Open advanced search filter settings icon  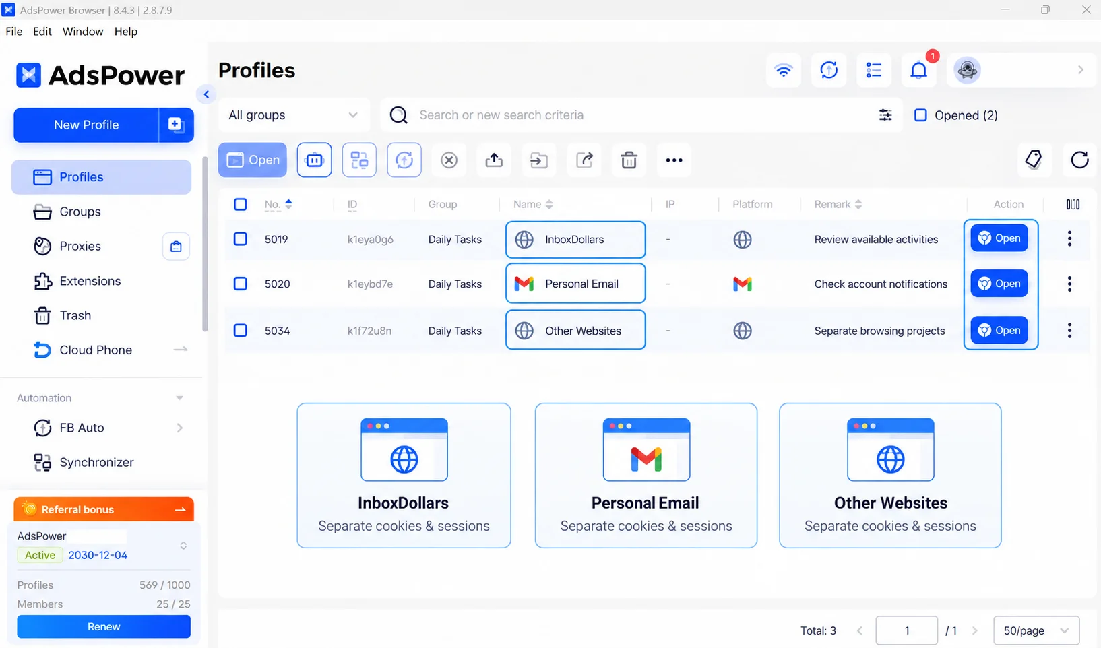(885, 115)
